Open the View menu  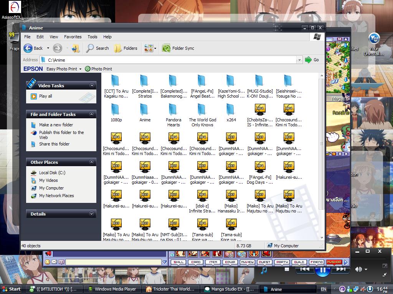[54, 37]
